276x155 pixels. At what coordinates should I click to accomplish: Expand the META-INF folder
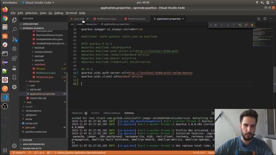(35, 90)
